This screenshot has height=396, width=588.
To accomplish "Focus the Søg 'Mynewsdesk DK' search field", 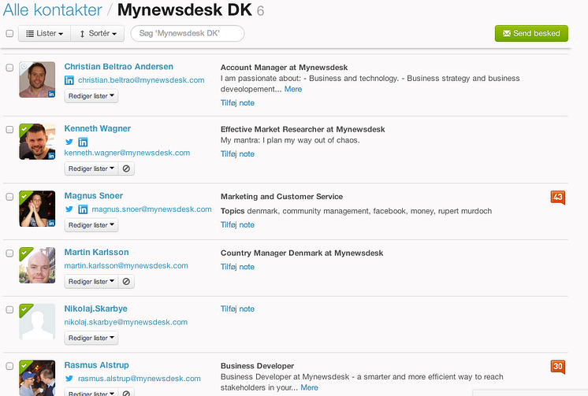I will [x=188, y=33].
